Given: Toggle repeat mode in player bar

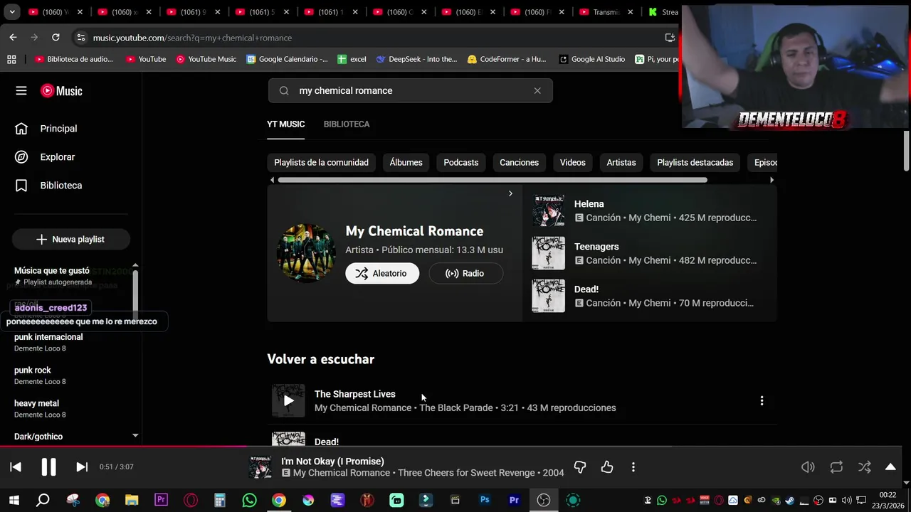Looking at the screenshot, I should pyautogui.click(x=836, y=467).
